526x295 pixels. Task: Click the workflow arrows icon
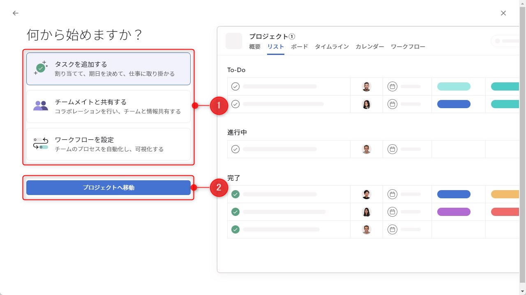40,142
